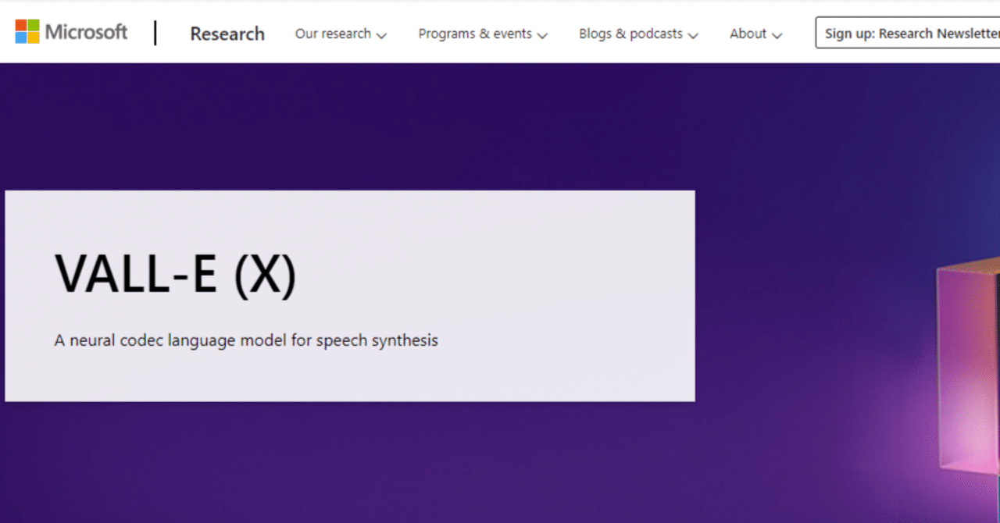Screen dimensions: 1000x523
Task: Click the Sign up: Research Newsletter button
Action: 910,33
